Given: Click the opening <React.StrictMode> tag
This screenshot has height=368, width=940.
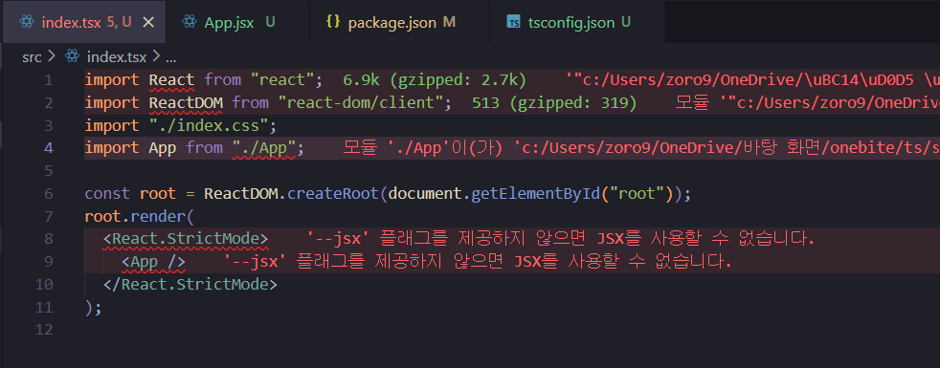Looking at the screenshot, I should 186,239.
